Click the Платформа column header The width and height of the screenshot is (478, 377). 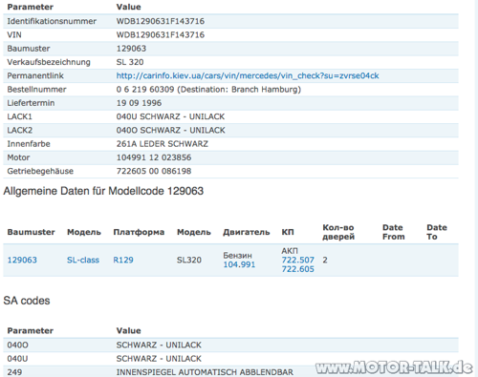[139, 232]
